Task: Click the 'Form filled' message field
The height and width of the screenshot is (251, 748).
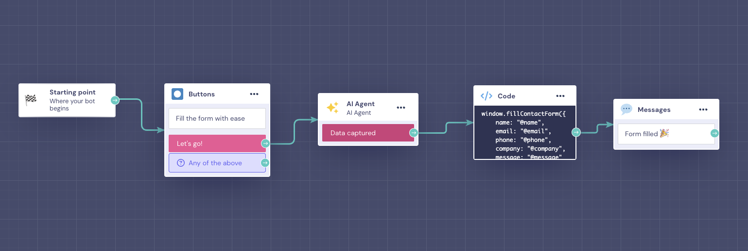Action: [666, 134]
